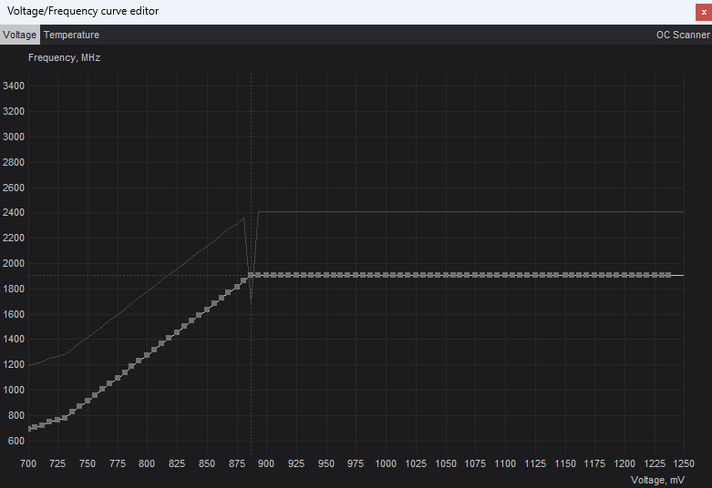Close the Voltage/Frequency curve editor window

[702, 11]
